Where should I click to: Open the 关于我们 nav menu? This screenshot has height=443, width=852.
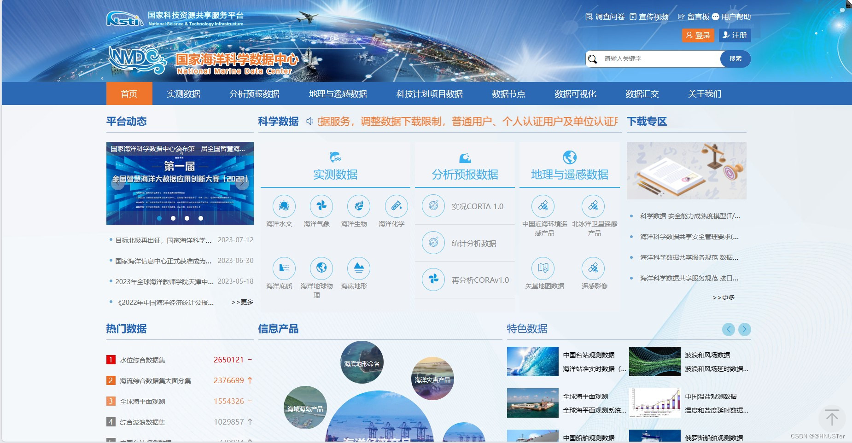pos(705,94)
